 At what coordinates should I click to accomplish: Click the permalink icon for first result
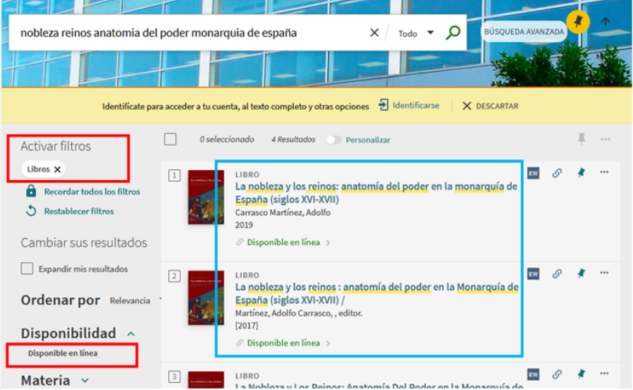click(557, 173)
